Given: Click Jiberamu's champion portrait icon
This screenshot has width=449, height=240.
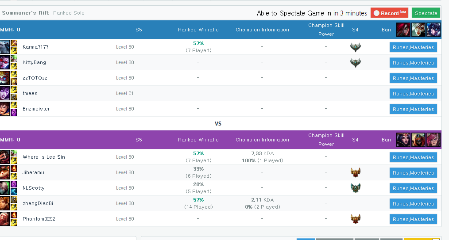Looking at the screenshot, I should point(4,172).
